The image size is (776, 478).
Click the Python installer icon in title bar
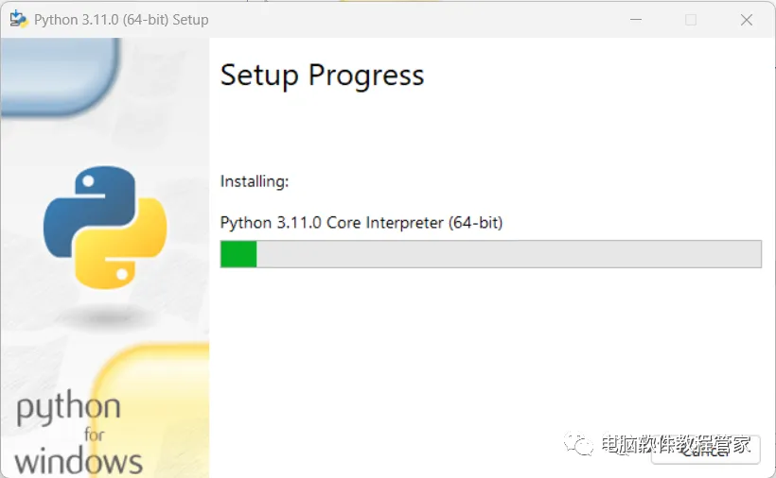[x=18, y=19]
